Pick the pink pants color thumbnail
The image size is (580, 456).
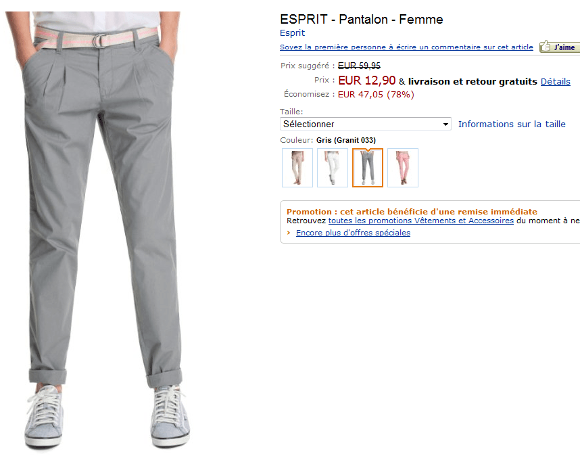[403, 168]
